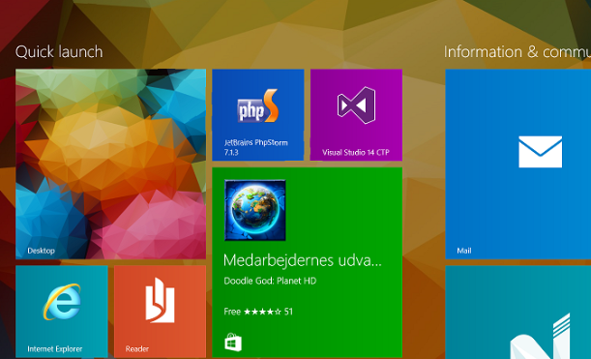Click the Desktop label on wallpaper tile

pos(41,251)
